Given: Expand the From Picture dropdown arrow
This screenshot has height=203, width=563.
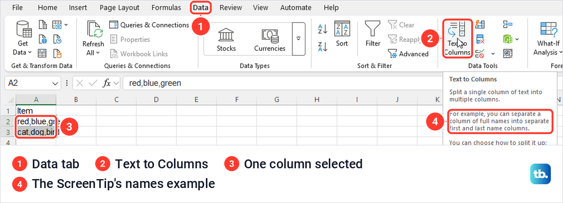Looking at the screenshot, I should (x=66, y=24).
